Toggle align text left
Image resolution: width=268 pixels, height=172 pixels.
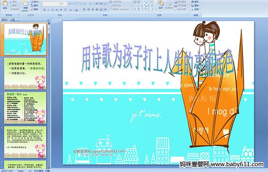click(84, 9)
